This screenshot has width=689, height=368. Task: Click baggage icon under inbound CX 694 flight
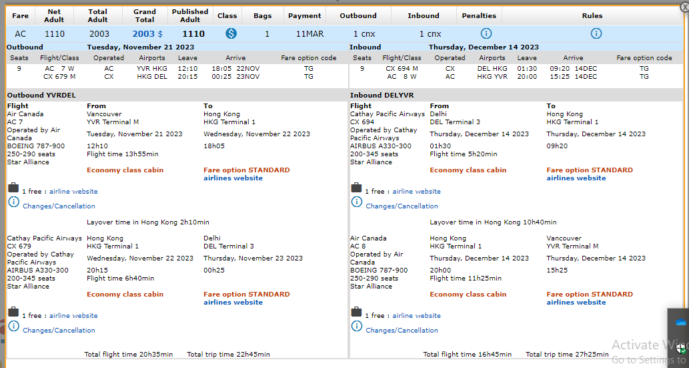point(356,188)
